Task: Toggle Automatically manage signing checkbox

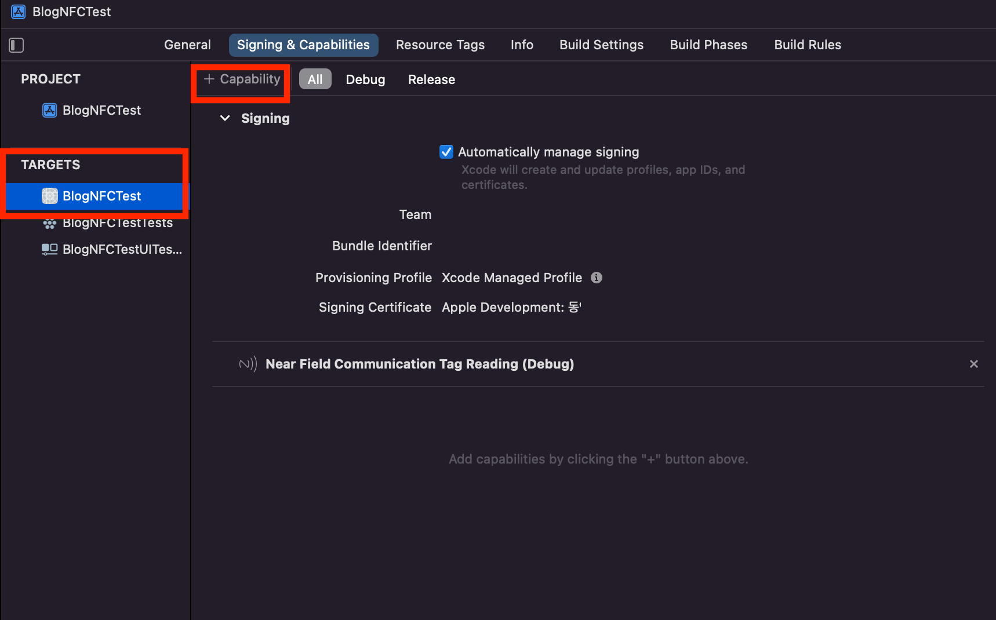Action: tap(446, 152)
